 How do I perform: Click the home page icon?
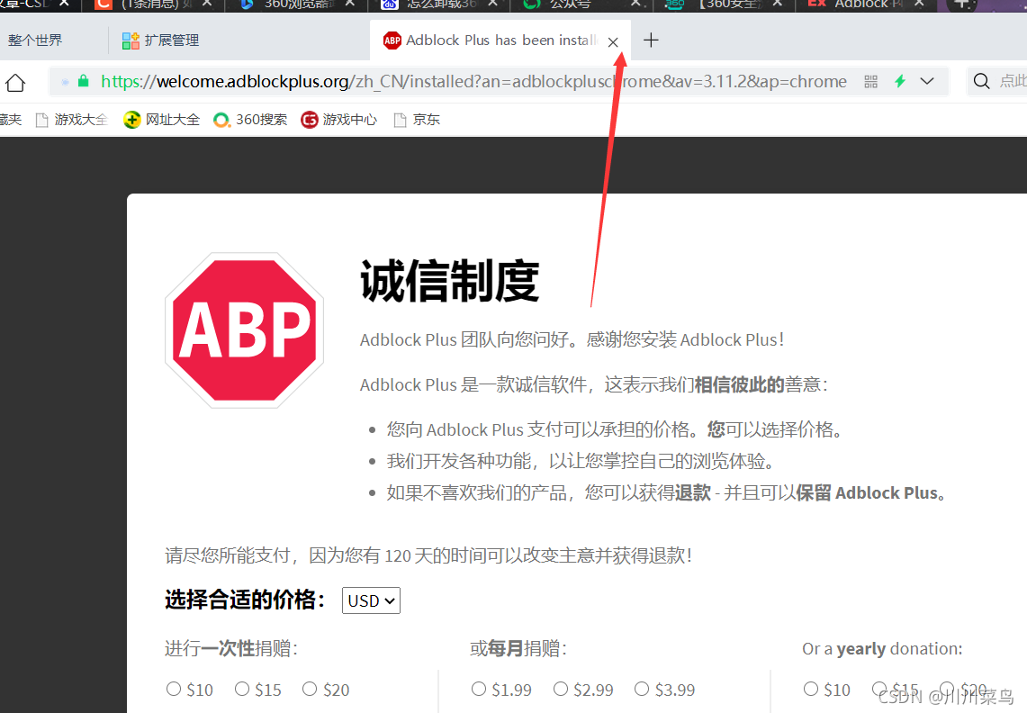15,83
